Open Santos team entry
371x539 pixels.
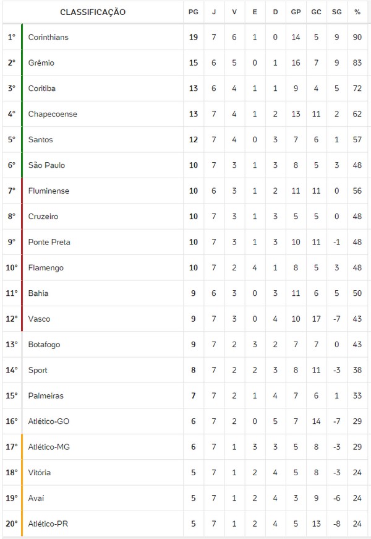(x=41, y=140)
